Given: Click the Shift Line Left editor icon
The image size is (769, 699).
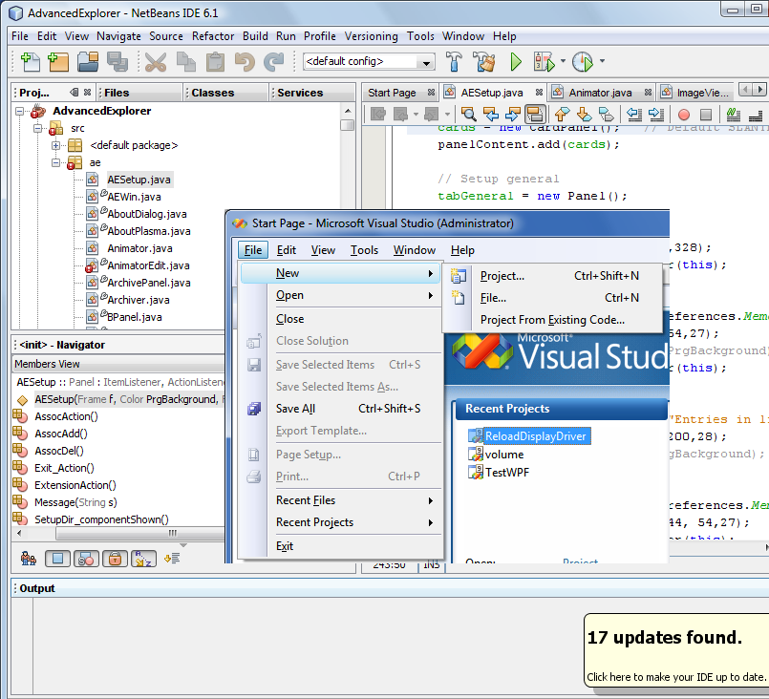Looking at the screenshot, I should click(x=634, y=115).
